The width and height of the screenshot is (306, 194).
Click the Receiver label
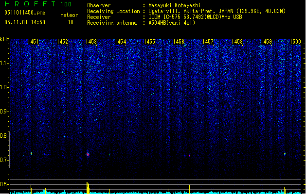coord(99,17)
